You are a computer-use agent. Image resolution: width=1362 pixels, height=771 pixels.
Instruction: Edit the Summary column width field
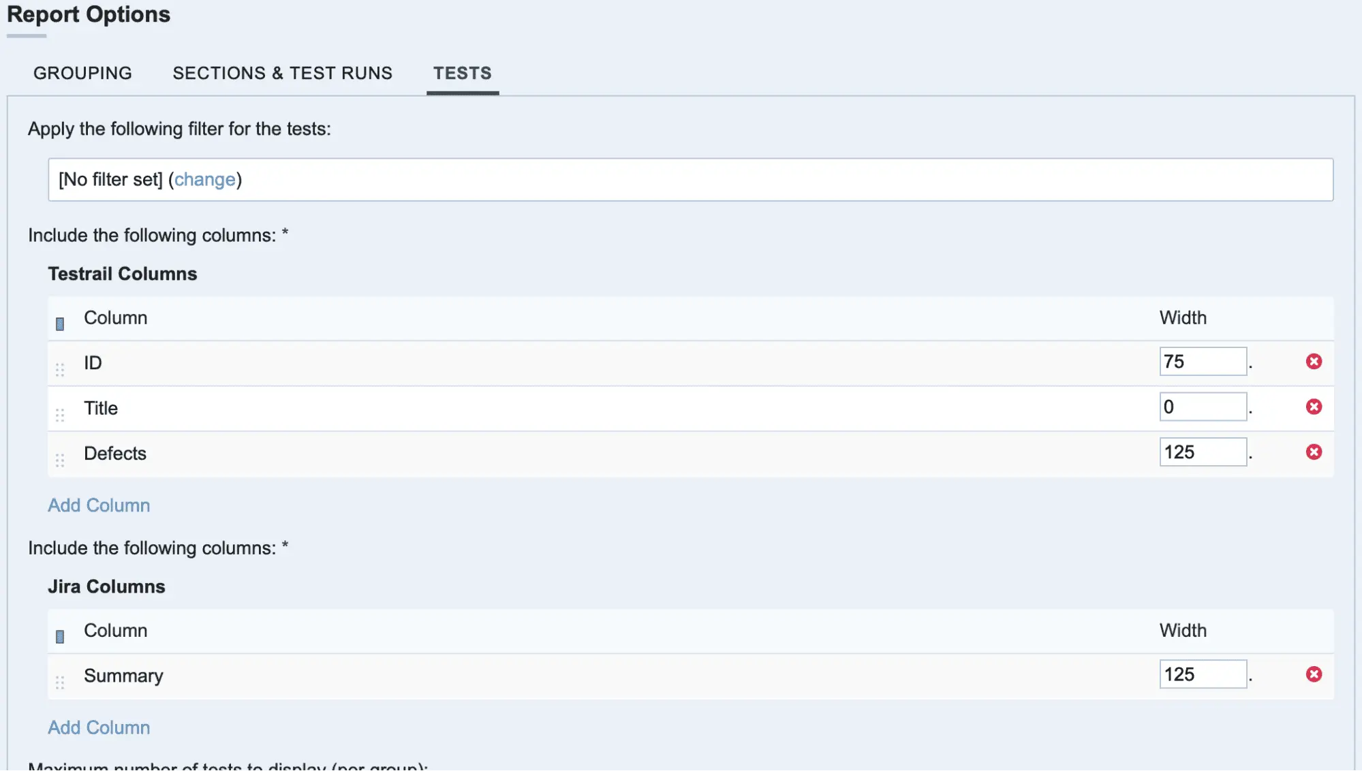point(1203,674)
